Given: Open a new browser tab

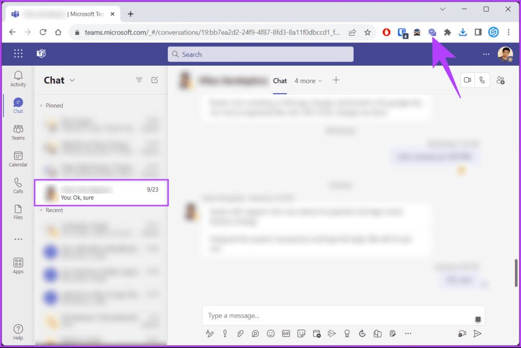Looking at the screenshot, I should (x=131, y=14).
